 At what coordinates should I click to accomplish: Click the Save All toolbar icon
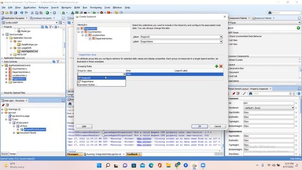pos(16,13)
